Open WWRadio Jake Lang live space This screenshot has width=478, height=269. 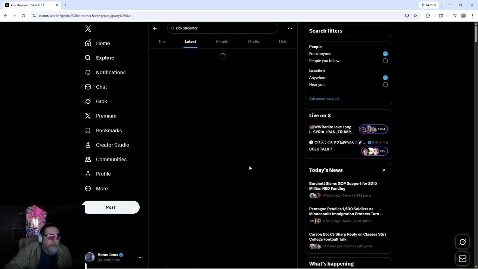(332, 129)
